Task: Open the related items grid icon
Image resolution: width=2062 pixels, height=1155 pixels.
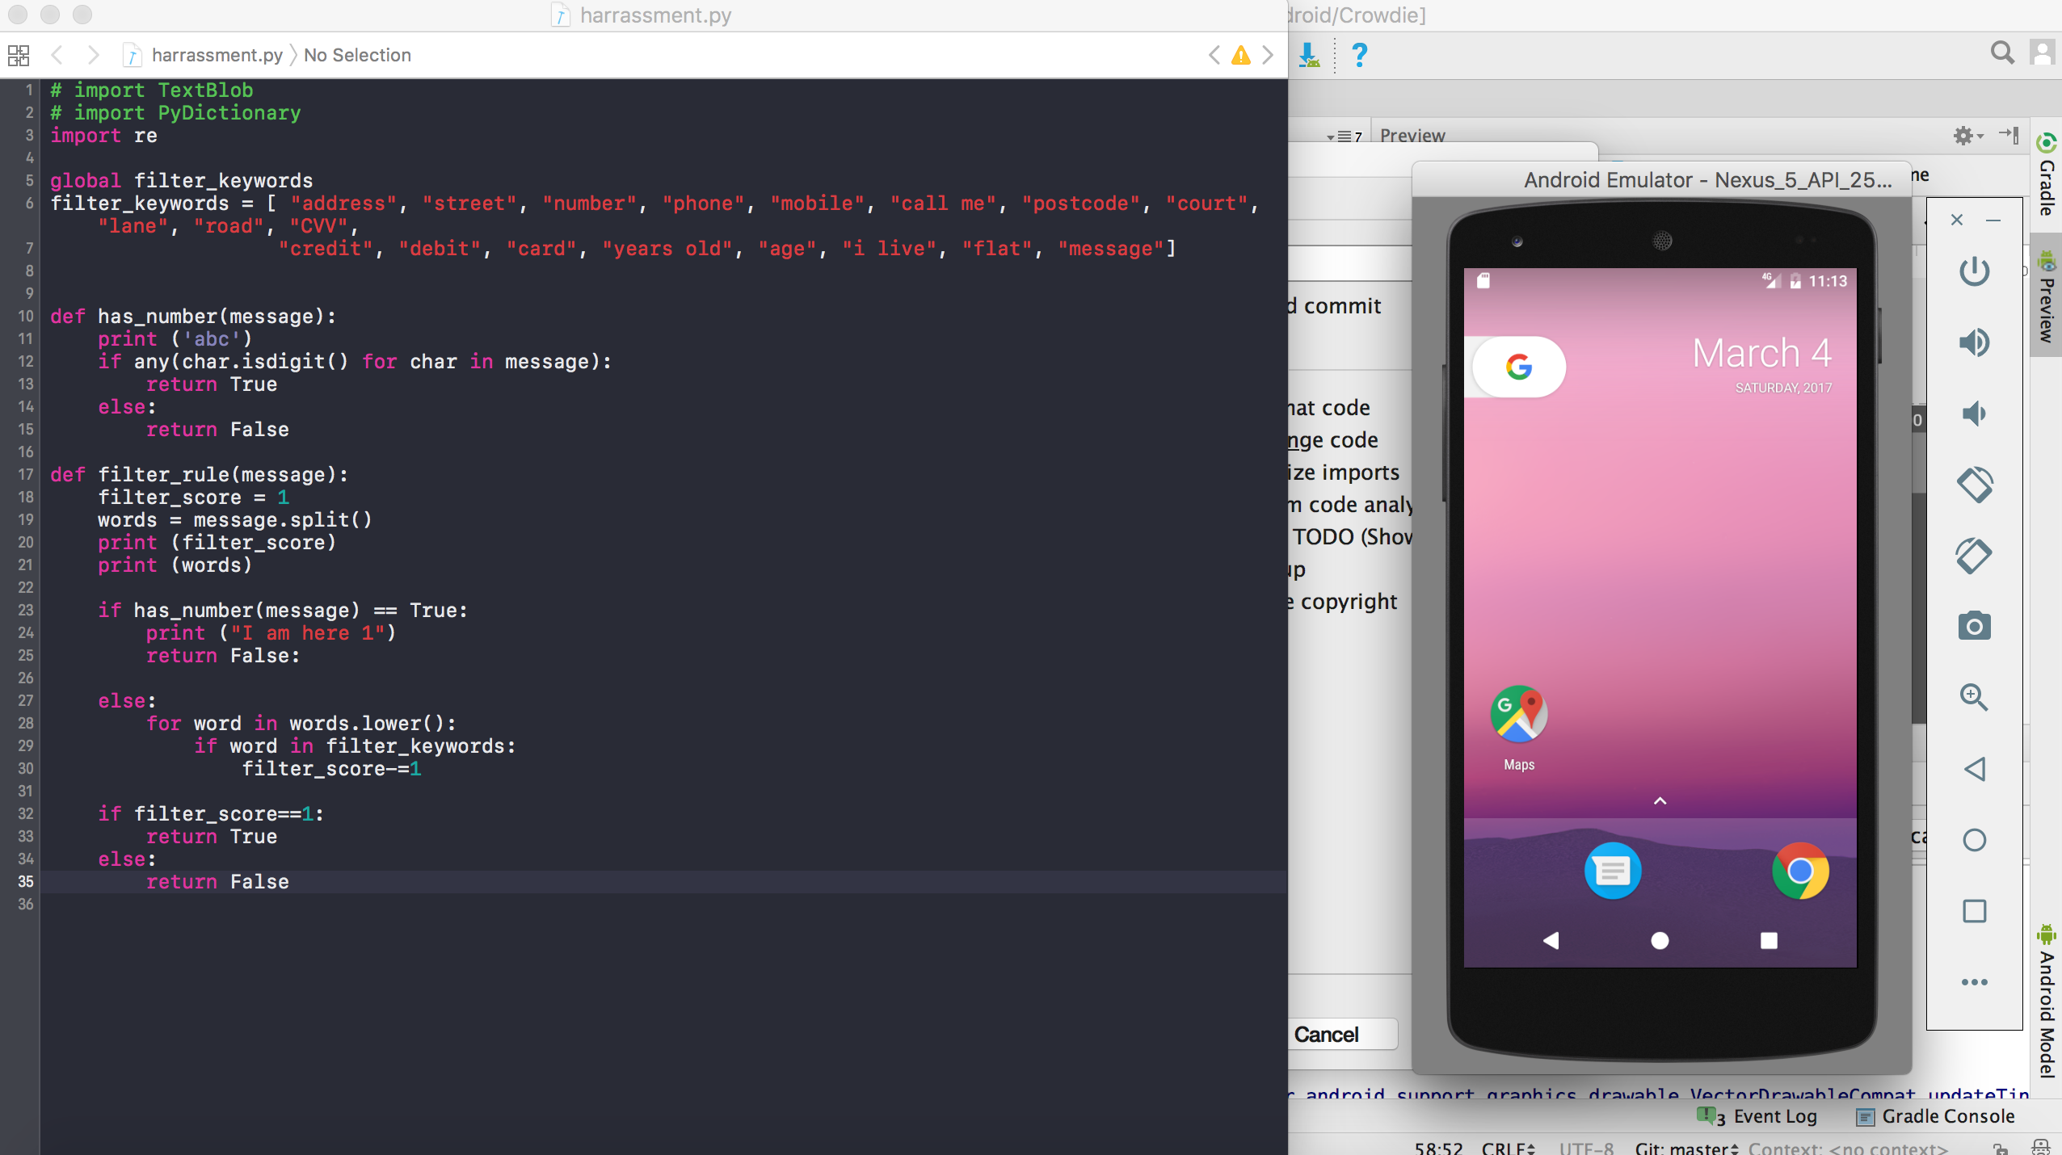Action: coord(19,55)
